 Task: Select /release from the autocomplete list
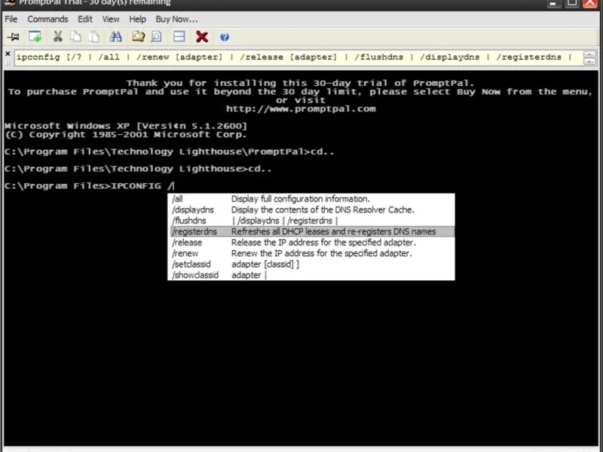pyautogui.click(x=311, y=243)
